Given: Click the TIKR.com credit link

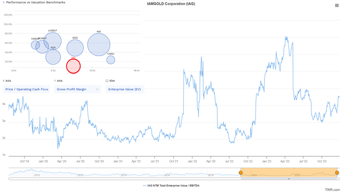Looking at the screenshot, I should point(332,190).
